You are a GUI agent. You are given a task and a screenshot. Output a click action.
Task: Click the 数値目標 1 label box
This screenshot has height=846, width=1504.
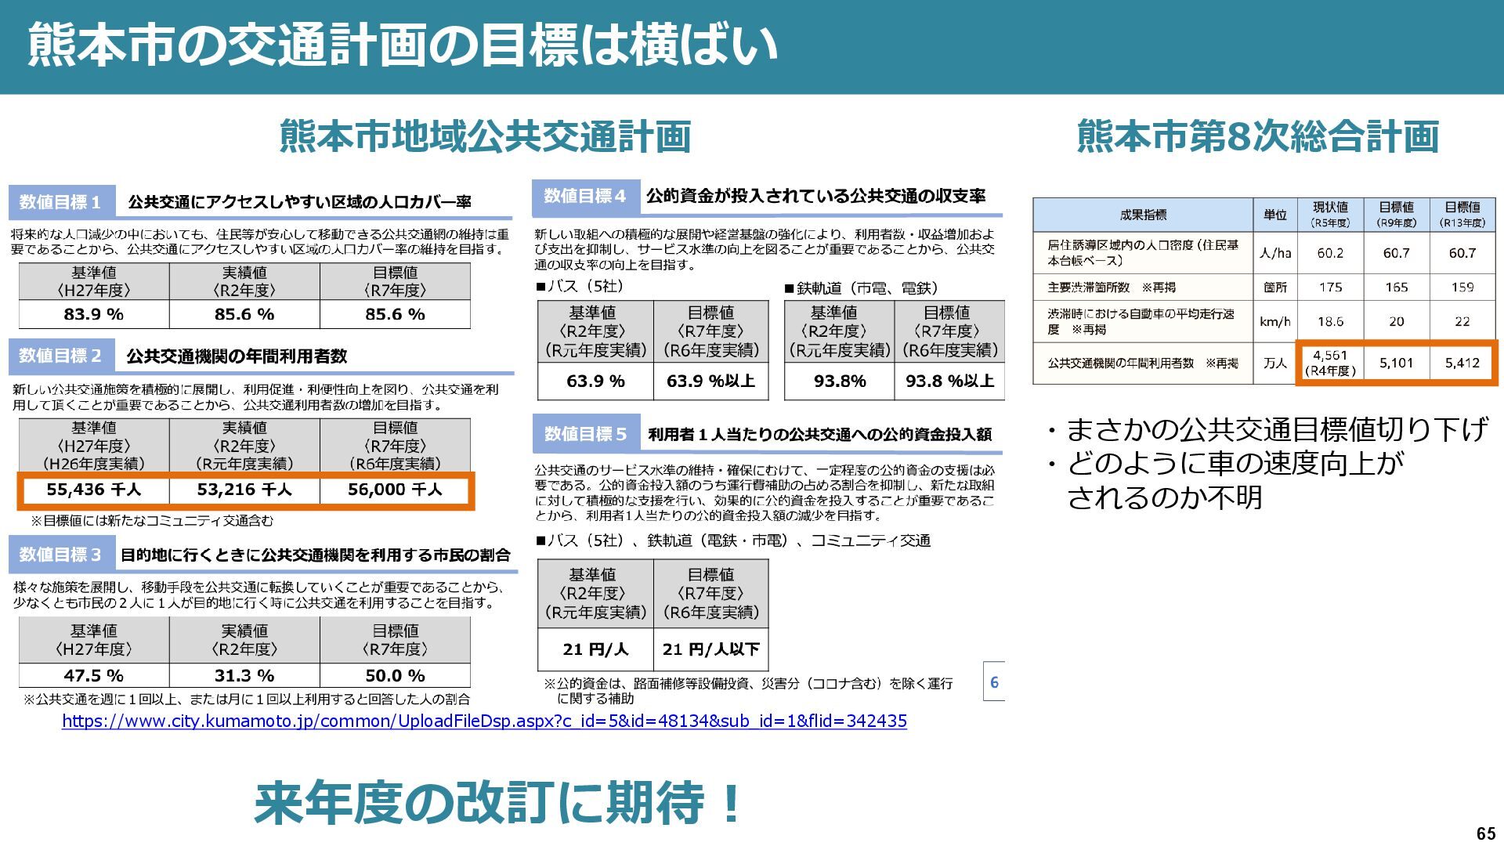click(61, 202)
